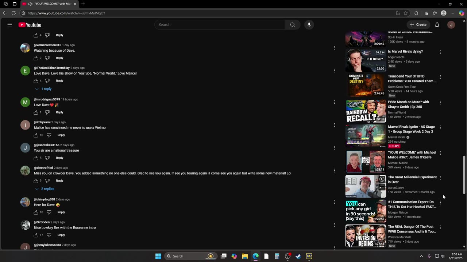Go back in browser history
467x262 pixels.
click(5, 13)
